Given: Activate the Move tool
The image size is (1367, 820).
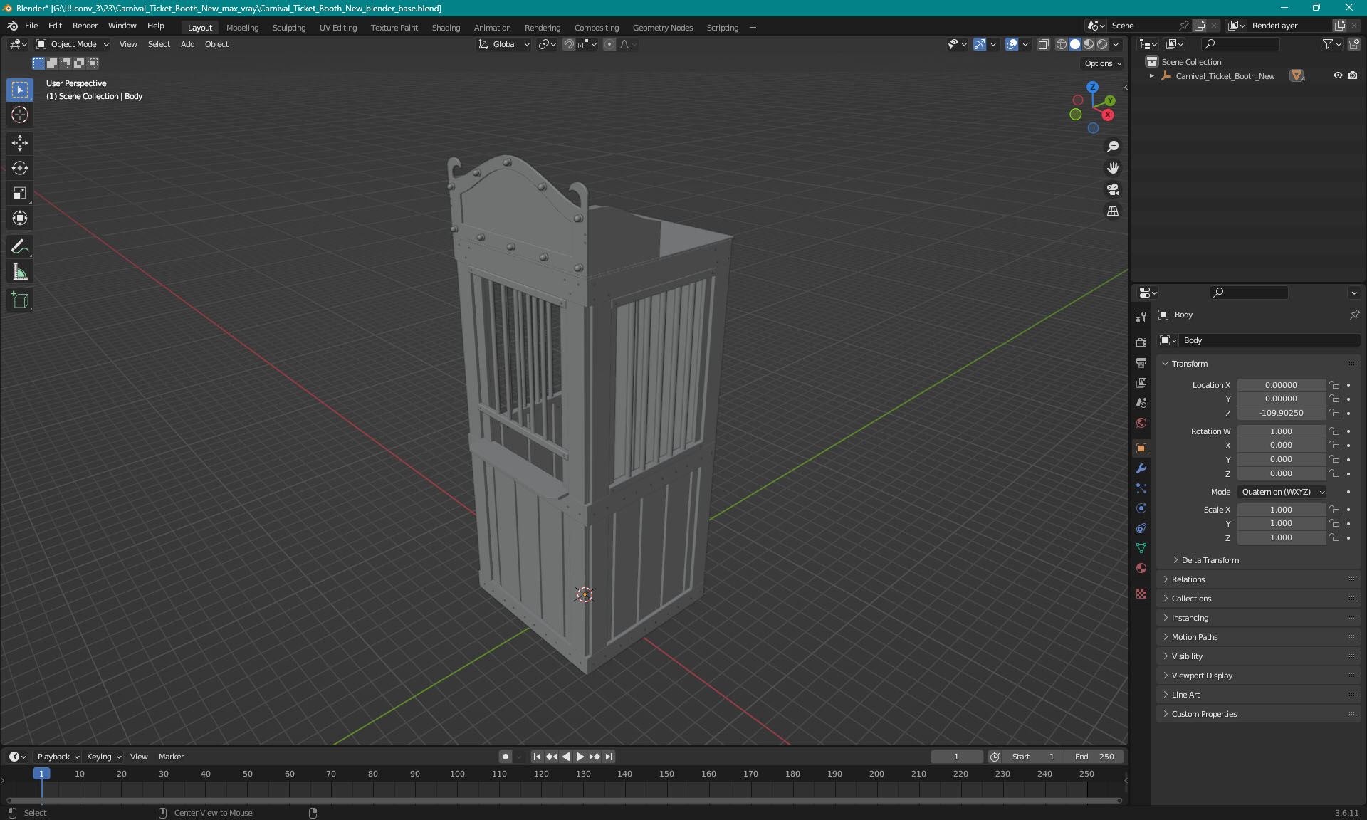Looking at the screenshot, I should point(20,143).
